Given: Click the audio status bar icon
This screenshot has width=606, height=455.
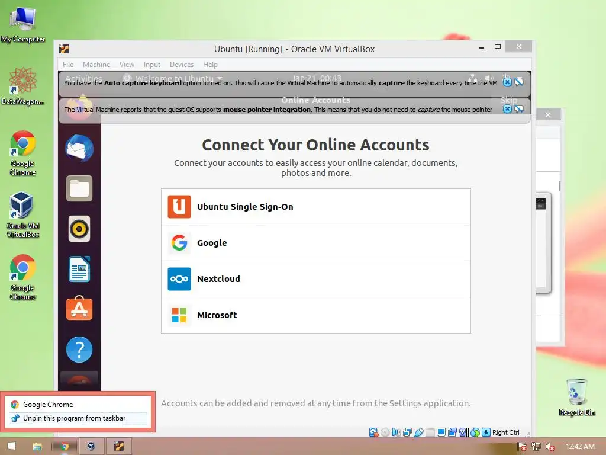Looking at the screenshot, I should [x=396, y=432].
